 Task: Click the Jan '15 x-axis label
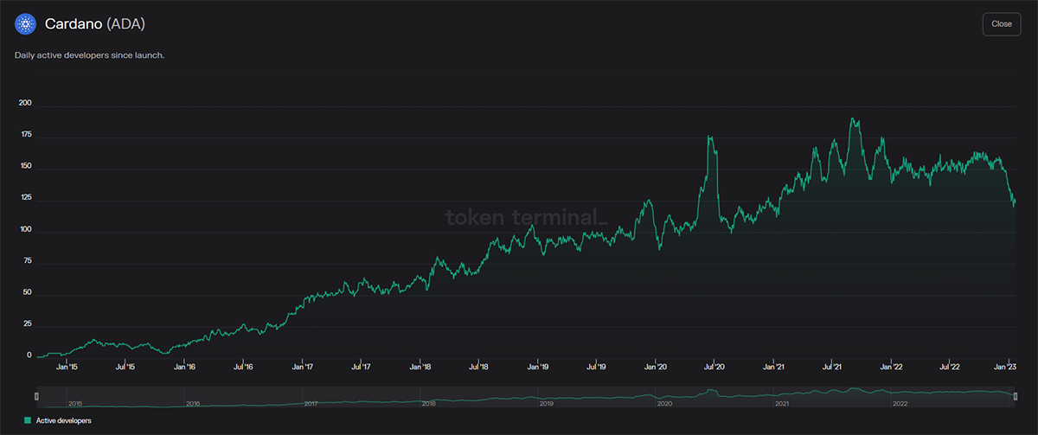pyautogui.click(x=67, y=367)
